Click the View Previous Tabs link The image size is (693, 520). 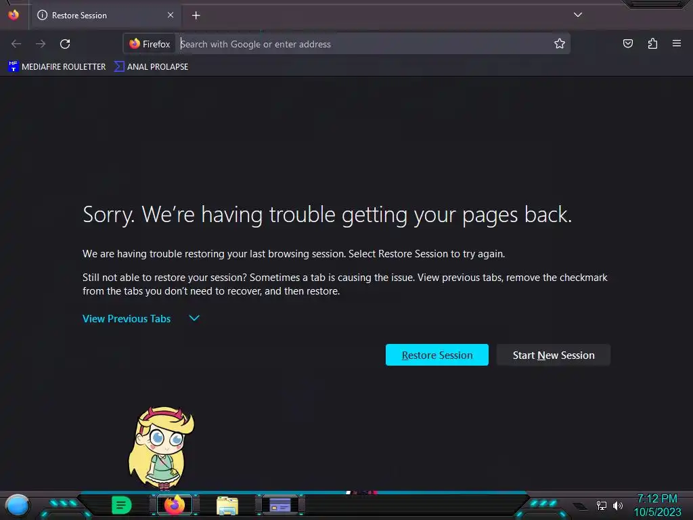click(127, 319)
